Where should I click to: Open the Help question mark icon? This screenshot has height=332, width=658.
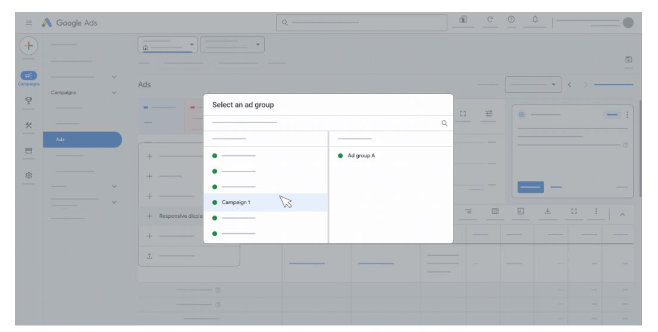click(511, 19)
